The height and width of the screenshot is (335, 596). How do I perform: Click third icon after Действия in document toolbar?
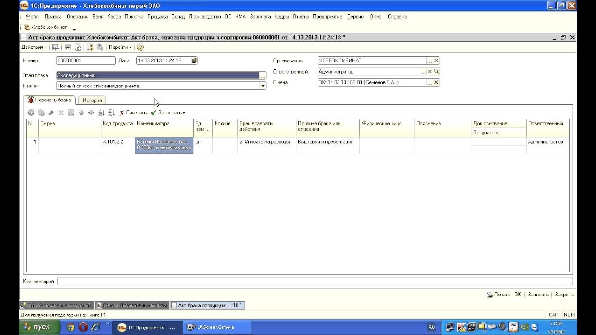[x=78, y=47]
